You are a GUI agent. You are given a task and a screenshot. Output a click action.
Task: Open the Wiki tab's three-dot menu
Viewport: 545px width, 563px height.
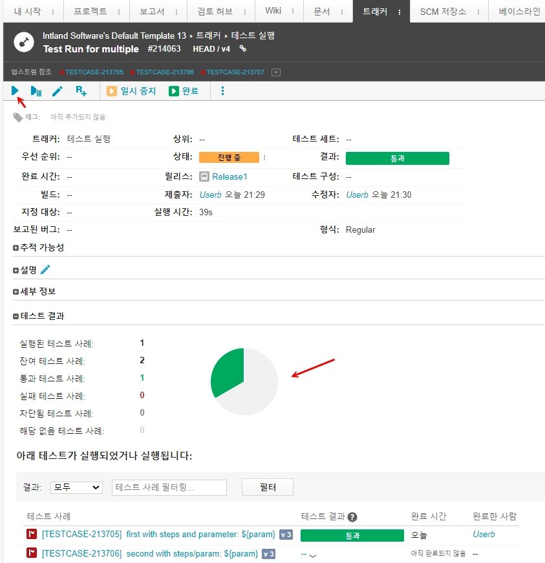coord(293,12)
